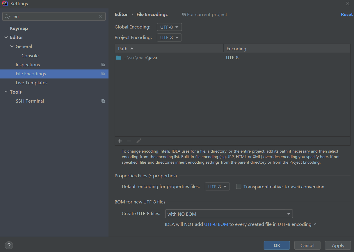Click the Reset link

coord(347,15)
